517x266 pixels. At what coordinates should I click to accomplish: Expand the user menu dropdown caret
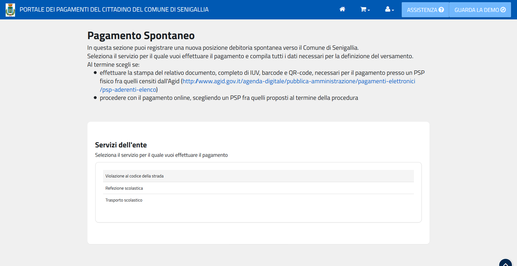pyautogui.click(x=393, y=10)
